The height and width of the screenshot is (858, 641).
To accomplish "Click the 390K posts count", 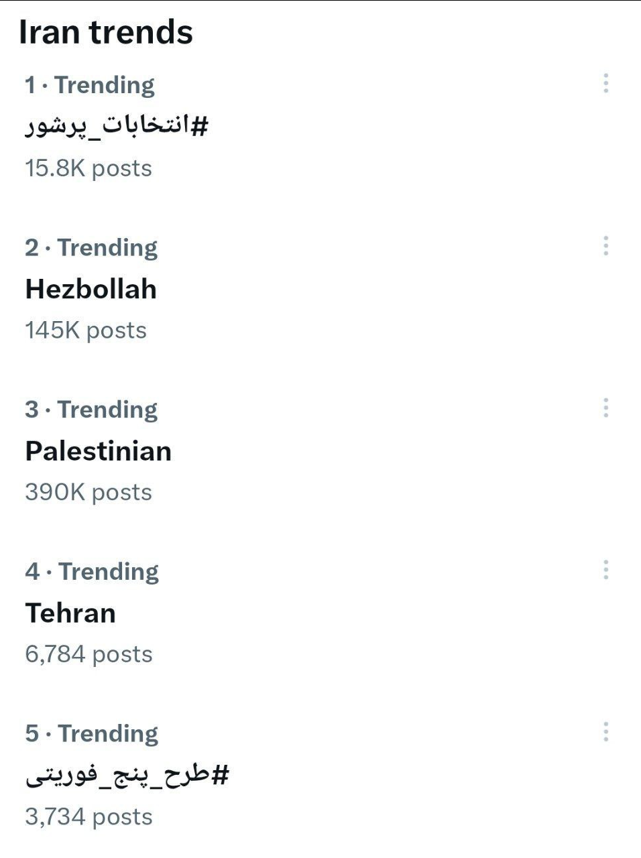I will click(x=89, y=493).
